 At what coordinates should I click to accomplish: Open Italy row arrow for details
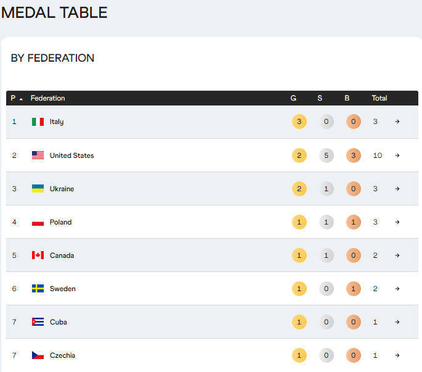pyautogui.click(x=397, y=122)
